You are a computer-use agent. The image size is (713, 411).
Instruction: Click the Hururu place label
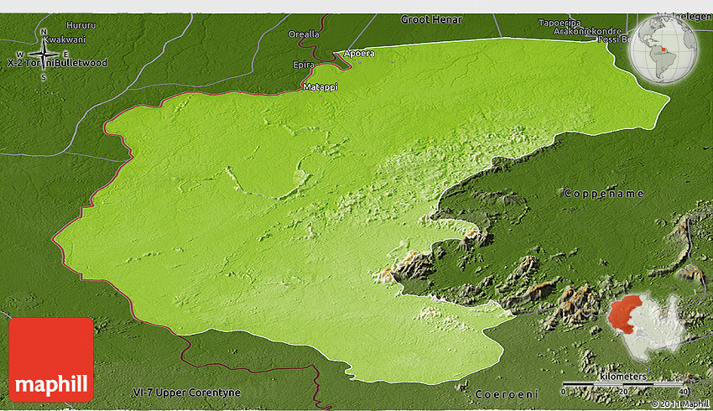click(x=81, y=25)
